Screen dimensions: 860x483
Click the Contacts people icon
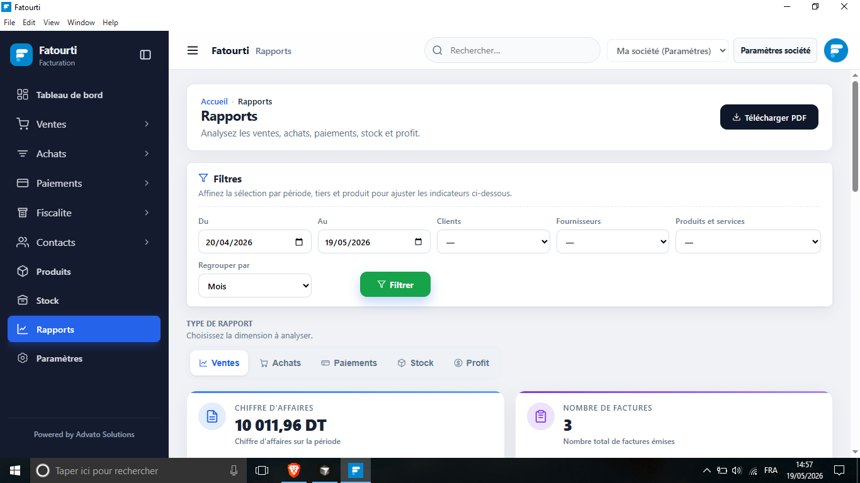(23, 242)
